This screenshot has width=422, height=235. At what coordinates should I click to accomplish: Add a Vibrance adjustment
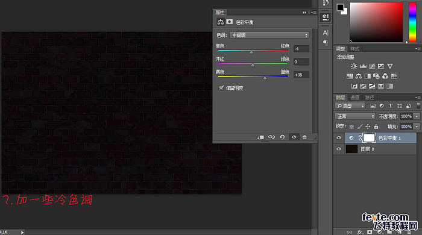tap(389, 66)
